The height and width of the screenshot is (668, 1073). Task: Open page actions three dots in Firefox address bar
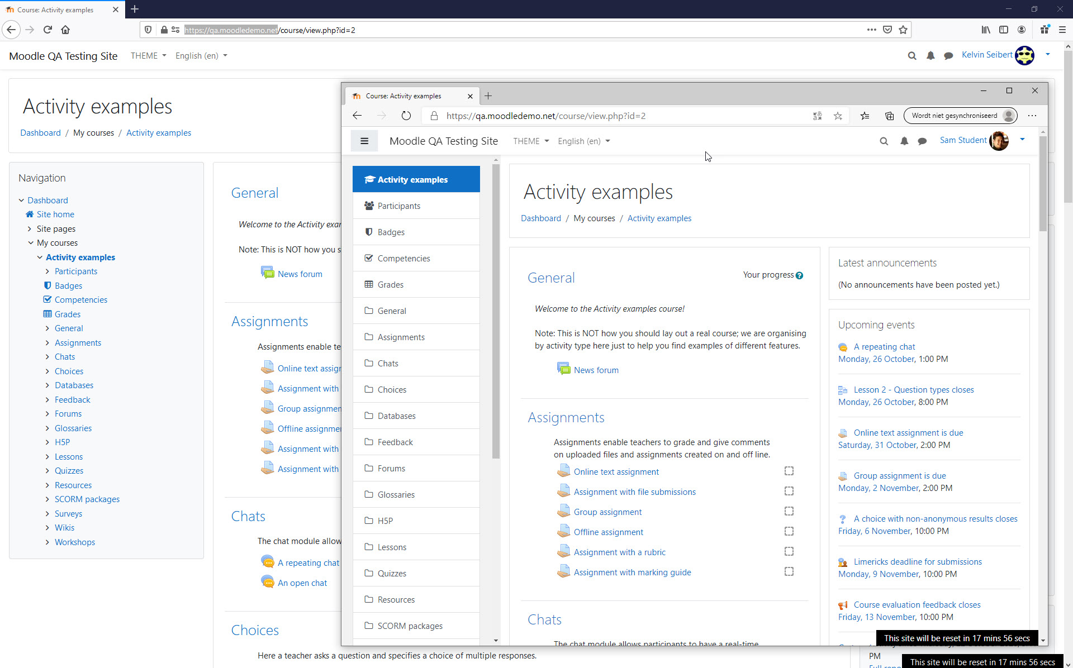[872, 30]
